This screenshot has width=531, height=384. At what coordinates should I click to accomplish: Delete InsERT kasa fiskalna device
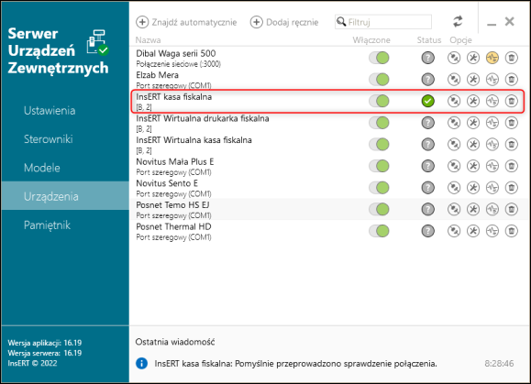pyautogui.click(x=512, y=101)
